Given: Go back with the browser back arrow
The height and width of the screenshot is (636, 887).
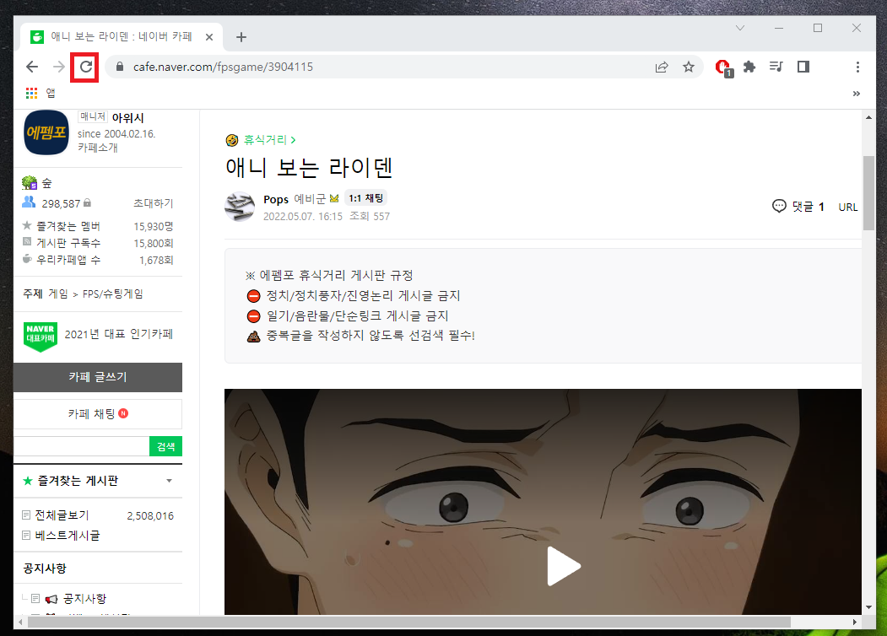Looking at the screenshot, I should point(32,67).
